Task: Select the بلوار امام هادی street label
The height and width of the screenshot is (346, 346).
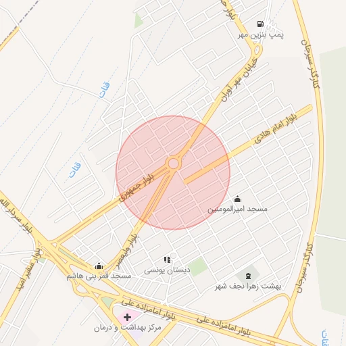Action: [276, 128]
